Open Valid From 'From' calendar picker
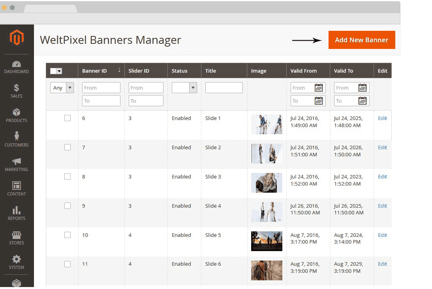Image resolution: width=432 pixels, height=289 pixels. 319,88
